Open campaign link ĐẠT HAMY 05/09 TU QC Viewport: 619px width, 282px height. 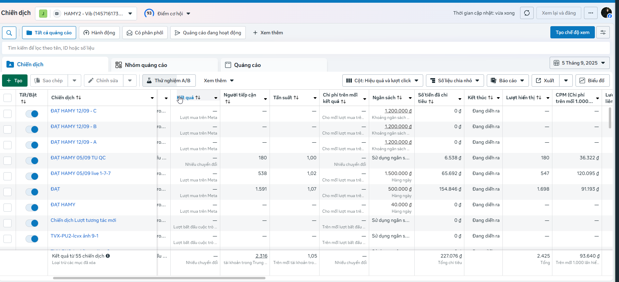pos(78,158)
